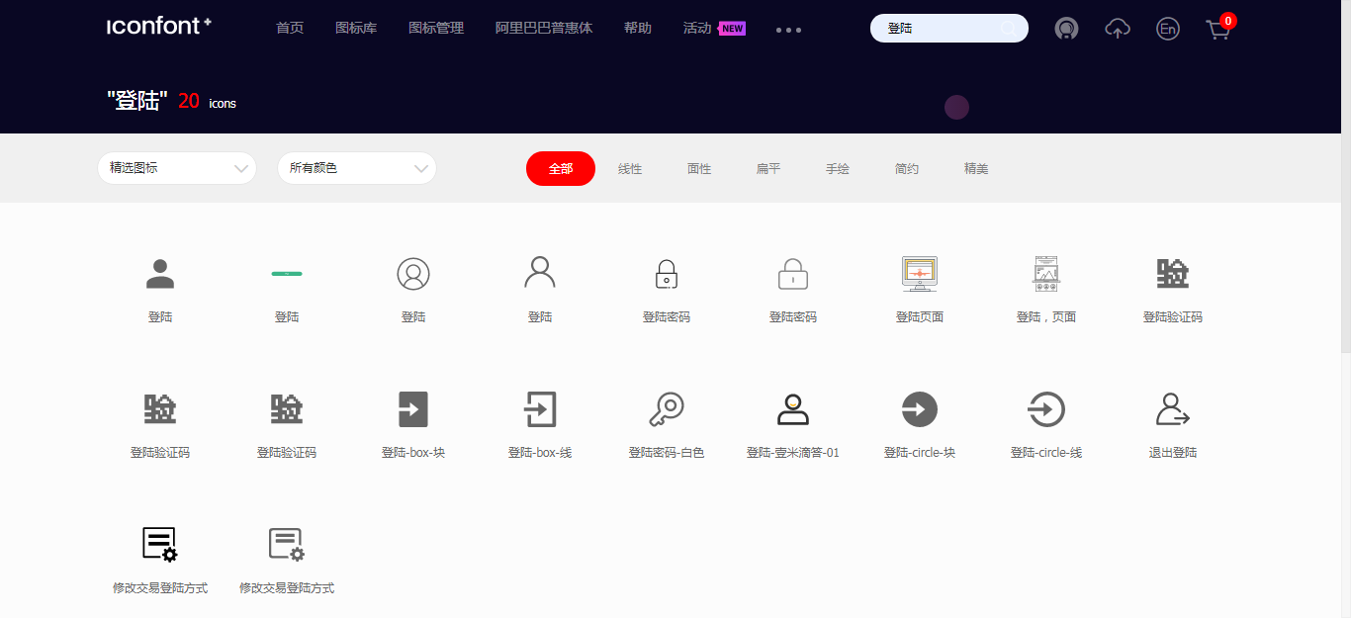Select the gray 修改交易登陆方式 icon
The height and width of the screenshot is (618, 1351).
click(287, 544)
